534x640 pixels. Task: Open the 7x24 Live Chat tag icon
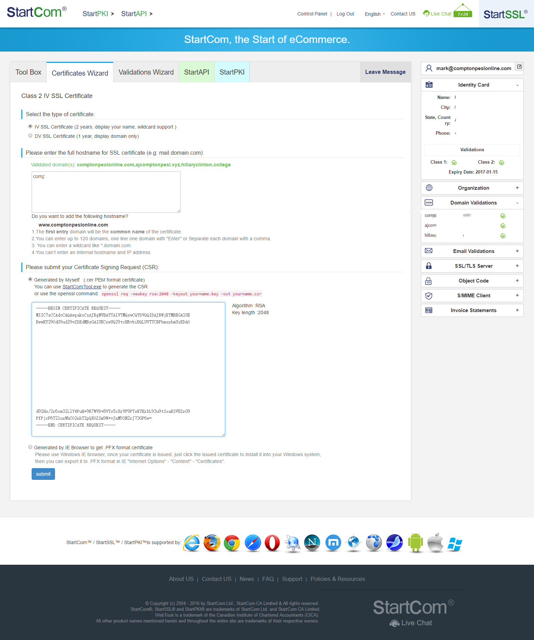coord(463,11)
